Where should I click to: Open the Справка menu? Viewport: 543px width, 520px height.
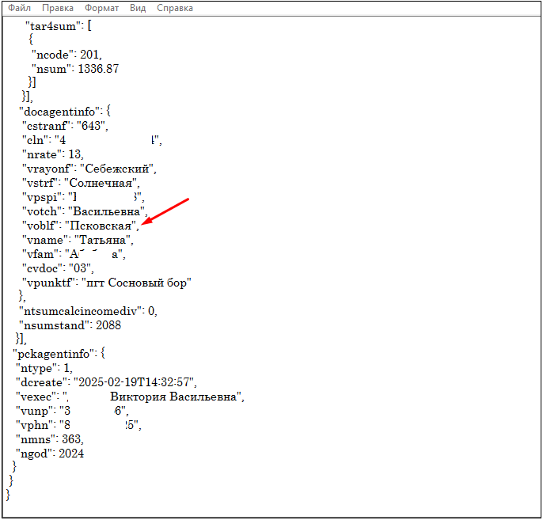tap(174, 8)
